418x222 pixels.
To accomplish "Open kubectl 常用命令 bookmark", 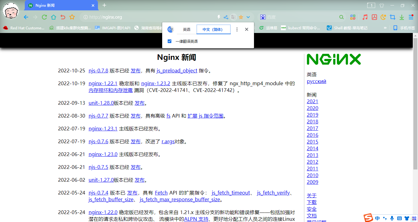I will pyautogui.click(x=301, y=28).
